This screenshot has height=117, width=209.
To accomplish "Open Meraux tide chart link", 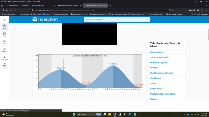I will 154,99.
